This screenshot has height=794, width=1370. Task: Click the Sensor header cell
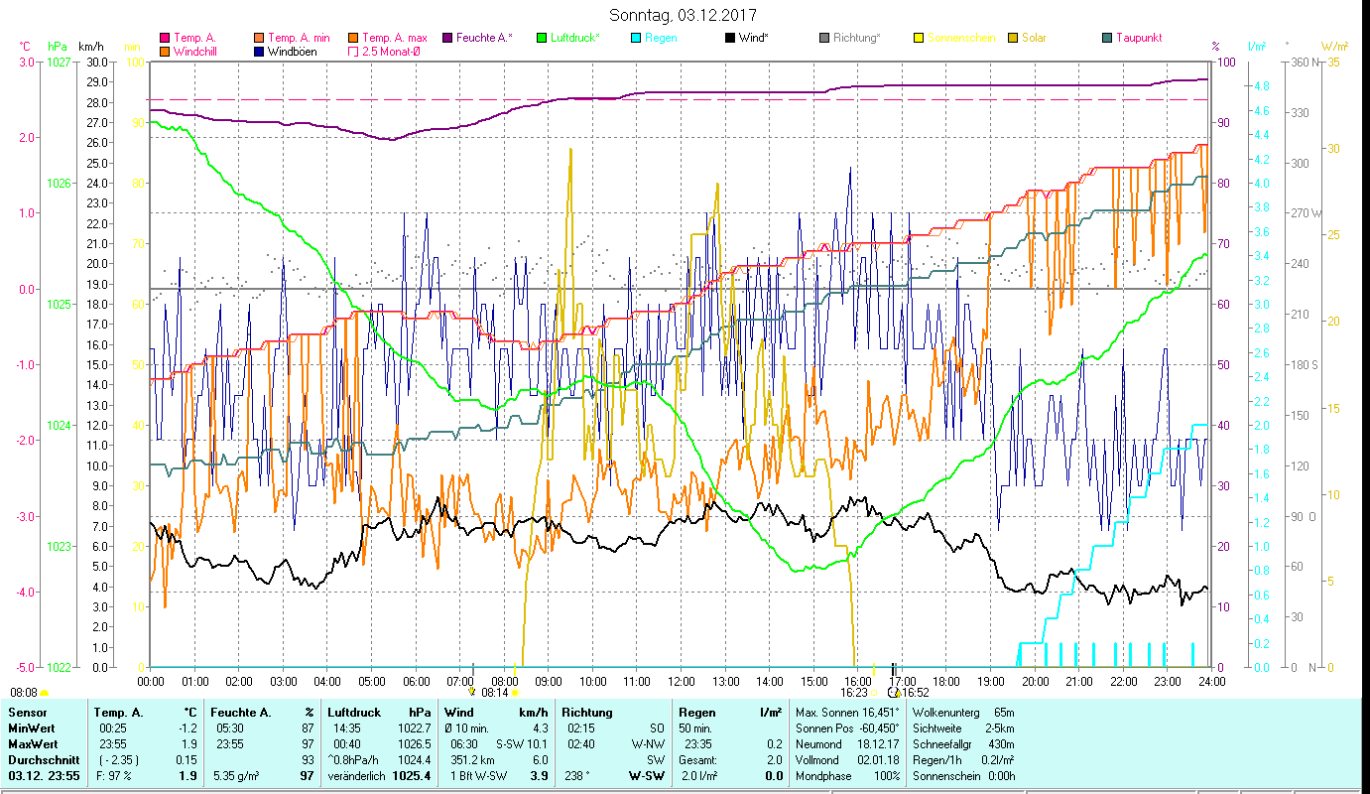pyautogui.click(x=27, y=713)
